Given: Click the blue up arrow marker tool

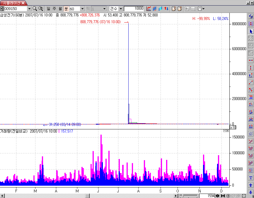Looking at the screenshot, I should (x=250, y=185).
